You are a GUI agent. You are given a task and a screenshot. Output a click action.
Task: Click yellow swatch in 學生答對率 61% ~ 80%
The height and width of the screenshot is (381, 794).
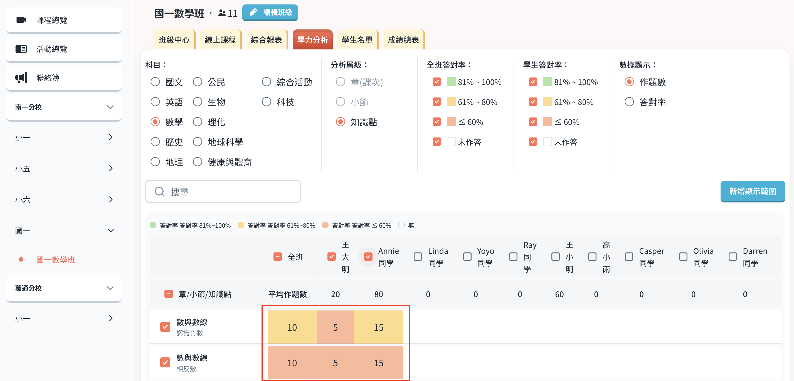coord(547,102)
